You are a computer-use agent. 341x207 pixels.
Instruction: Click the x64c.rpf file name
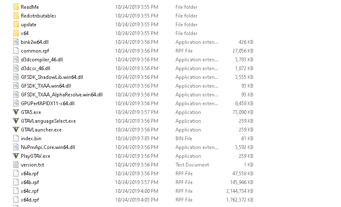tap(30, 191)
